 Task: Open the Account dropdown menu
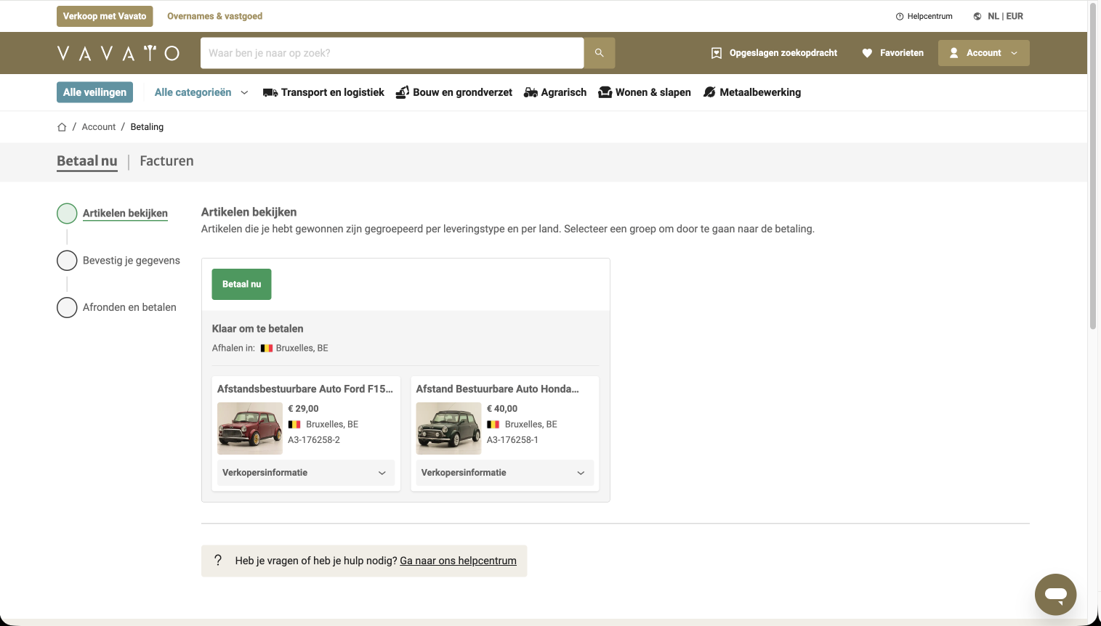tap(983, 53)
